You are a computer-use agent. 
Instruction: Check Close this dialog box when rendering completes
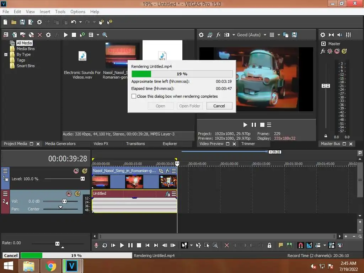134,96
